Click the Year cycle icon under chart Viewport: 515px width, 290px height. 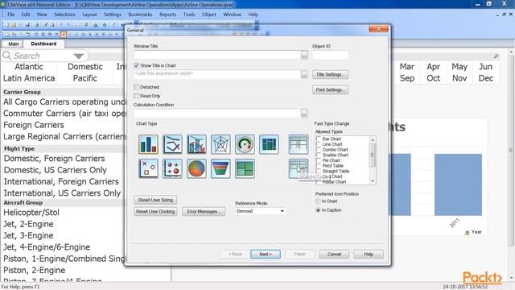(x=467, y=233)
